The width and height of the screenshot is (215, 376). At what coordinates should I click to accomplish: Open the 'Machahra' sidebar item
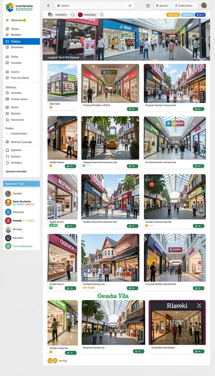tap(16, 35)
